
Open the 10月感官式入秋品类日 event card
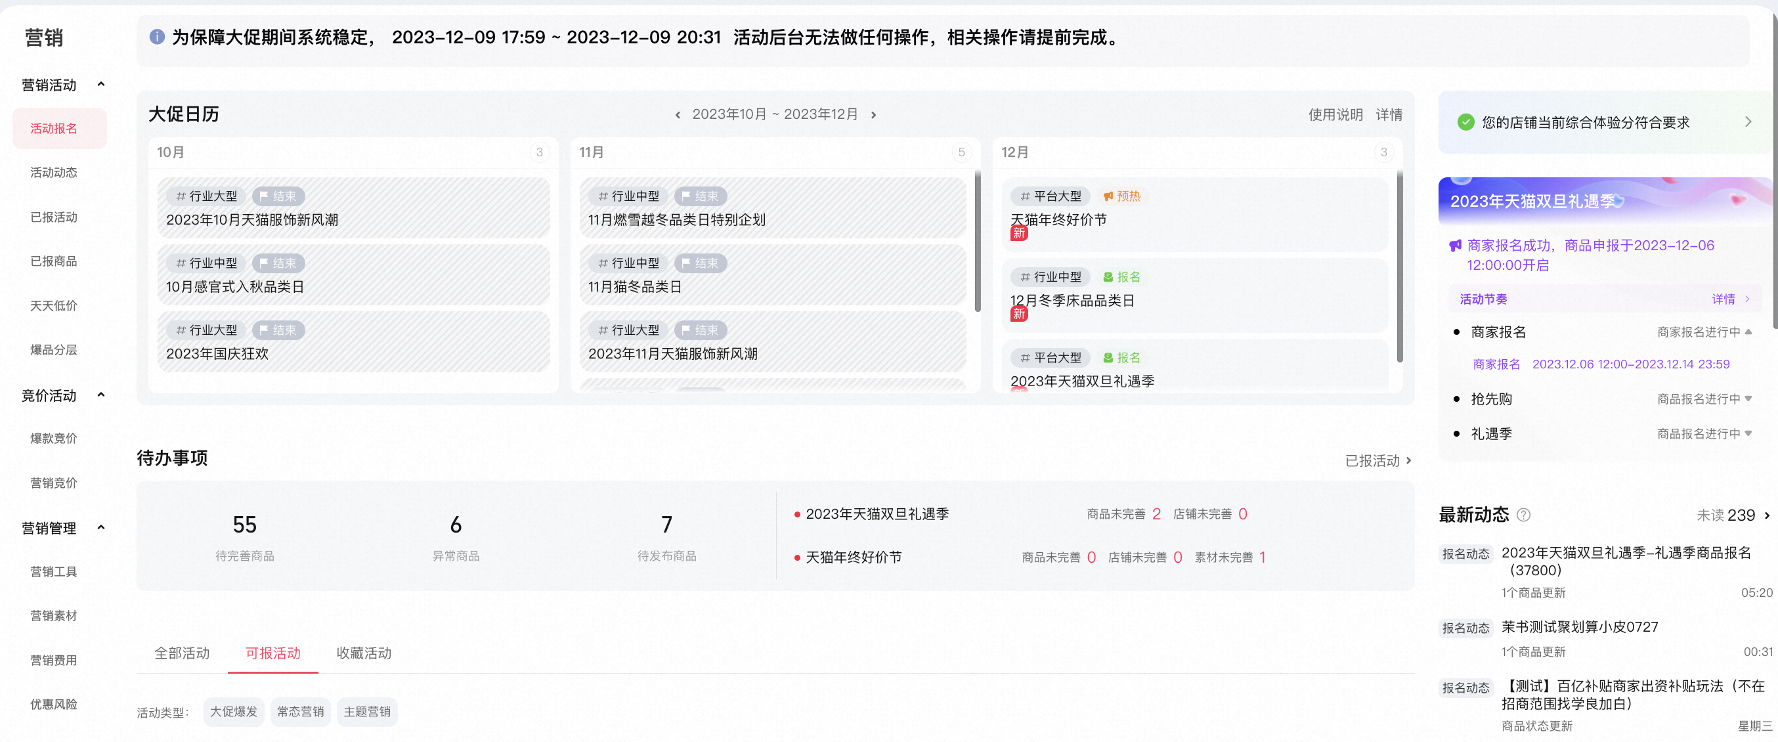[x=353, y=274]
